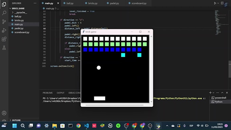Open Windows taskbar search

(22, 126)
